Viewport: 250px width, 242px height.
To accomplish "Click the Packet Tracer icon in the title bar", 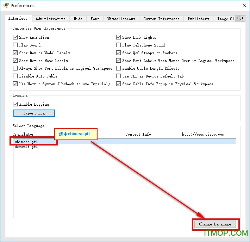I will point(6,5).
